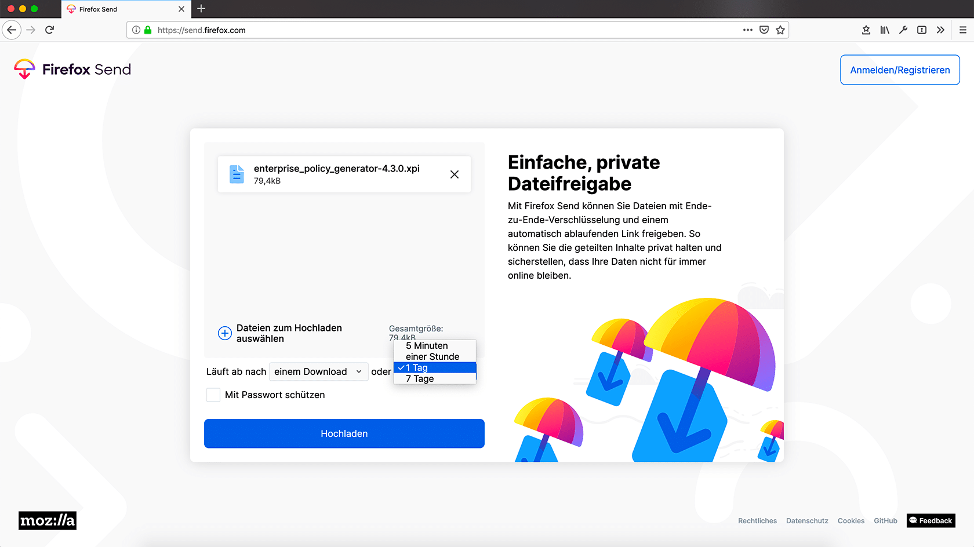The width and height of the screenshot is (974, 547).
Task: Go back with the browser back arrow
Action: tap(12, 30)
